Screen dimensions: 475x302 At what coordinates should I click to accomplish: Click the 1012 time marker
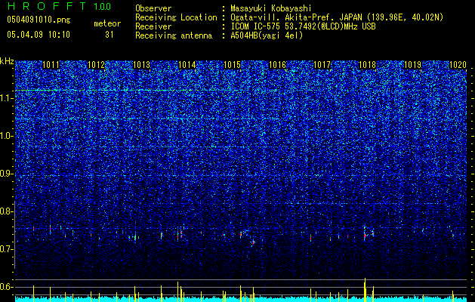(97, 65)
